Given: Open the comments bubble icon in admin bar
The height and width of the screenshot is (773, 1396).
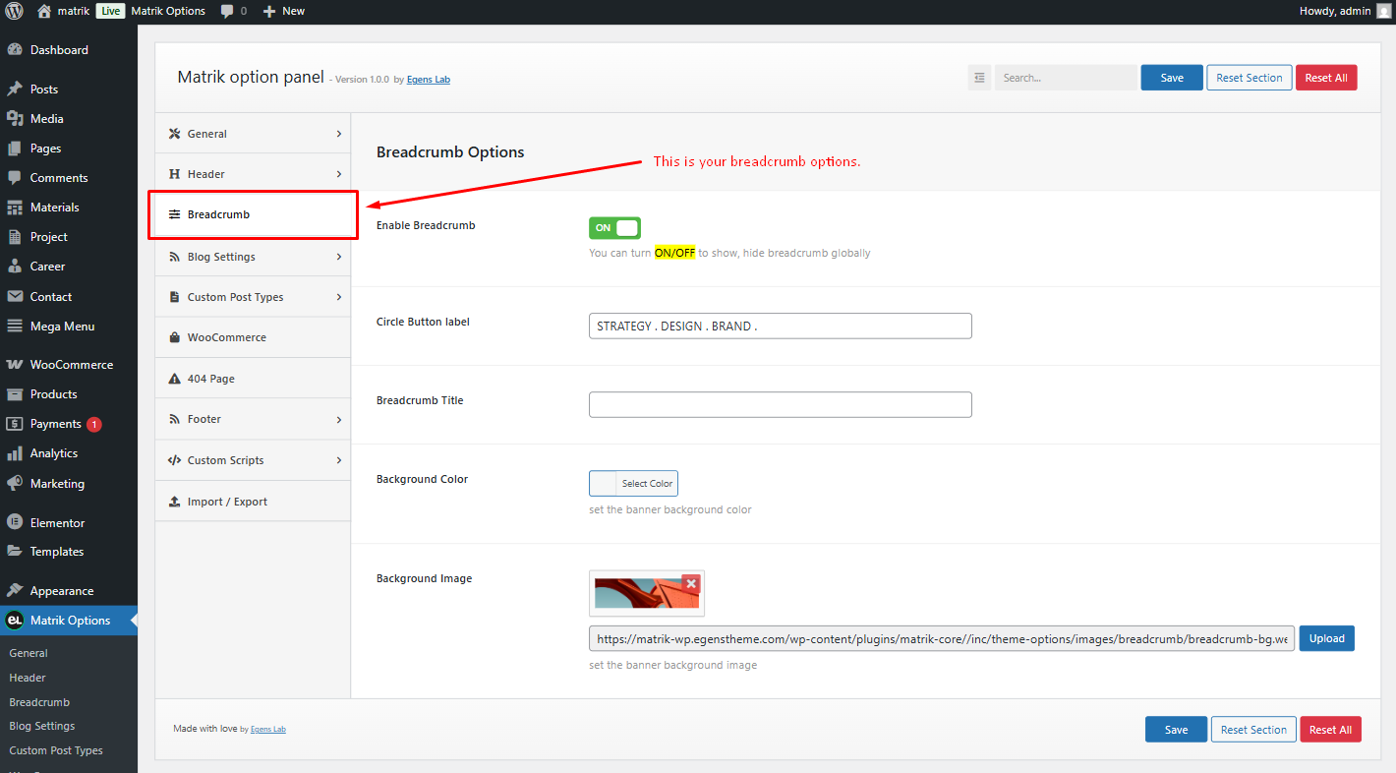Looking at the screenshot, I should click(227, 12).
